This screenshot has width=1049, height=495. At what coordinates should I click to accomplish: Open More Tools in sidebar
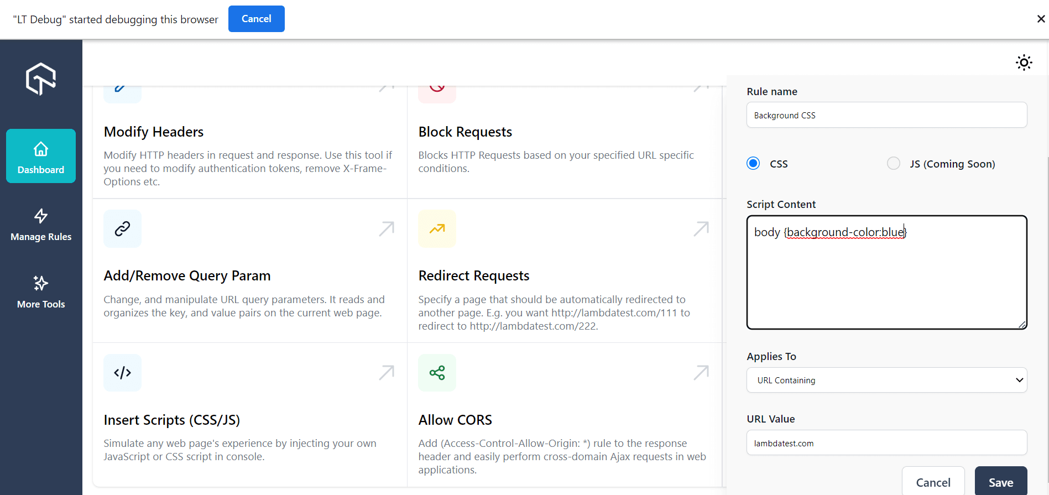click(41, 291)
